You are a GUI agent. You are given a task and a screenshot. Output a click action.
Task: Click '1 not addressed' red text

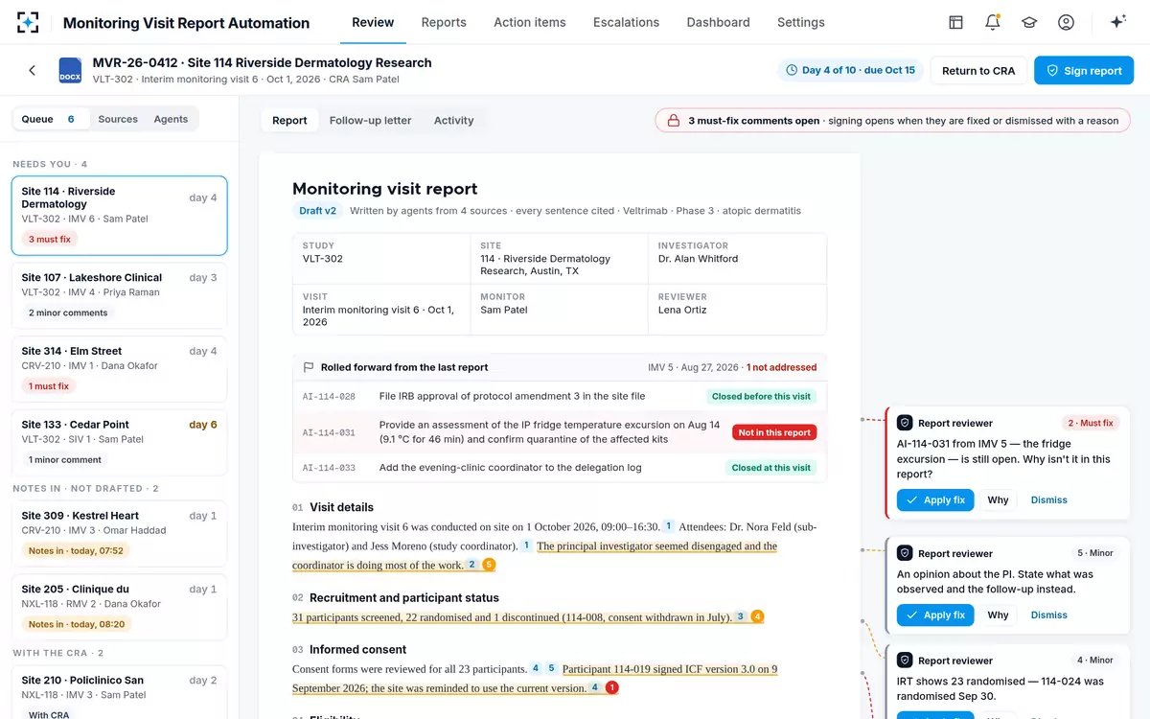tap(782, 367)
